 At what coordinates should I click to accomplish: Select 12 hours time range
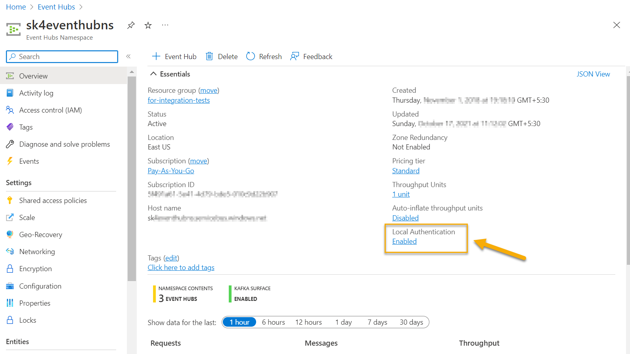pyautogui.click(x=308, y=322)
